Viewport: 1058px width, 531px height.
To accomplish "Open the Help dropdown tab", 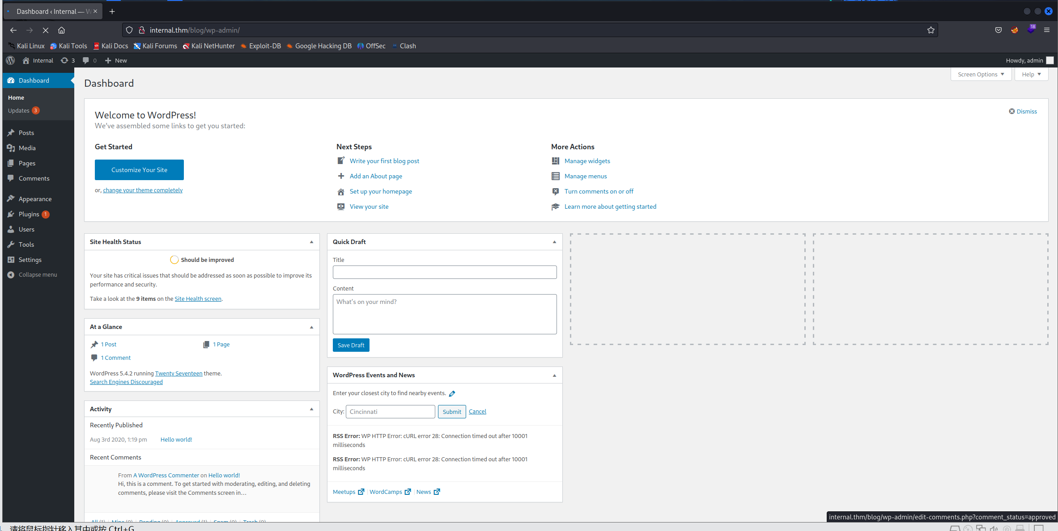I will point(1031,74).
